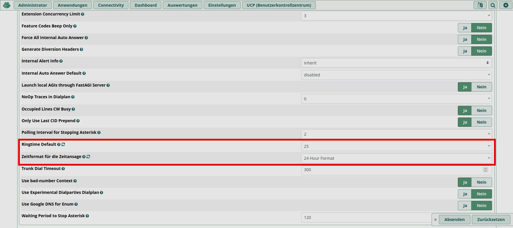Click the Absenden button
The height and width of the screenshot is (228, 513).
[454, 220]
